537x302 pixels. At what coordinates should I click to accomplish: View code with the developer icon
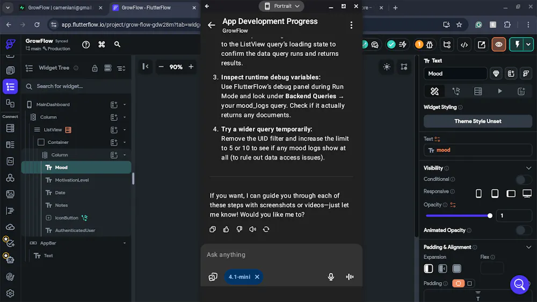tap(464, 45)
